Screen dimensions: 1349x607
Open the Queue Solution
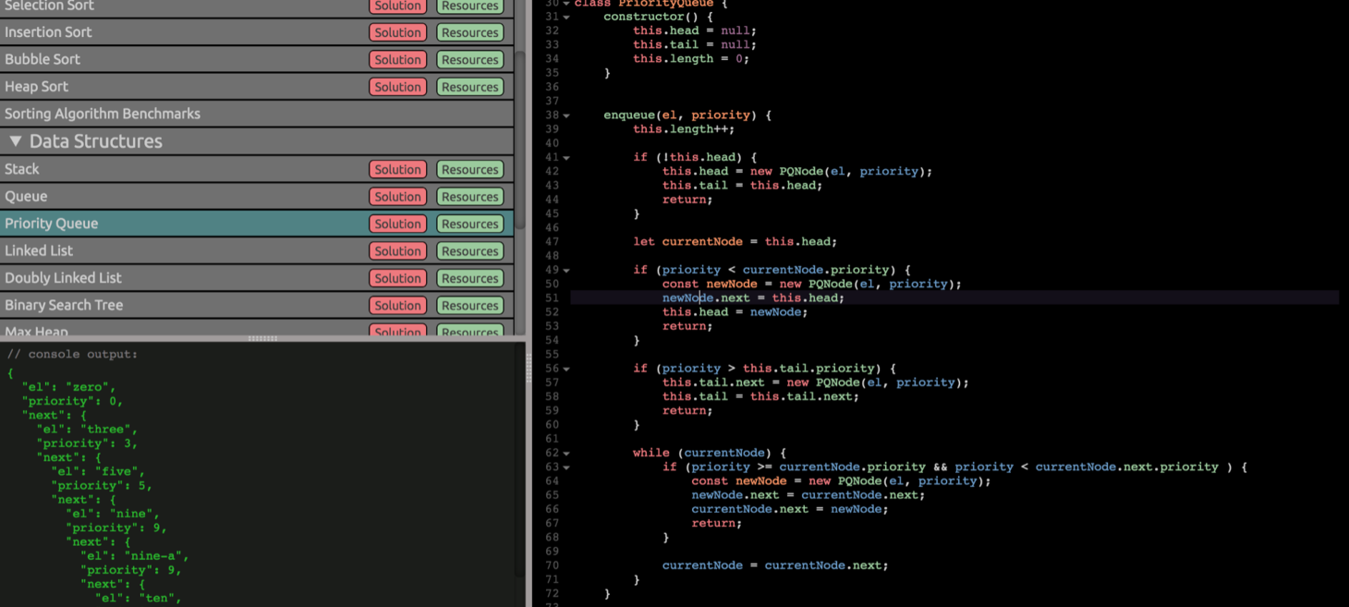pos(398,196)
